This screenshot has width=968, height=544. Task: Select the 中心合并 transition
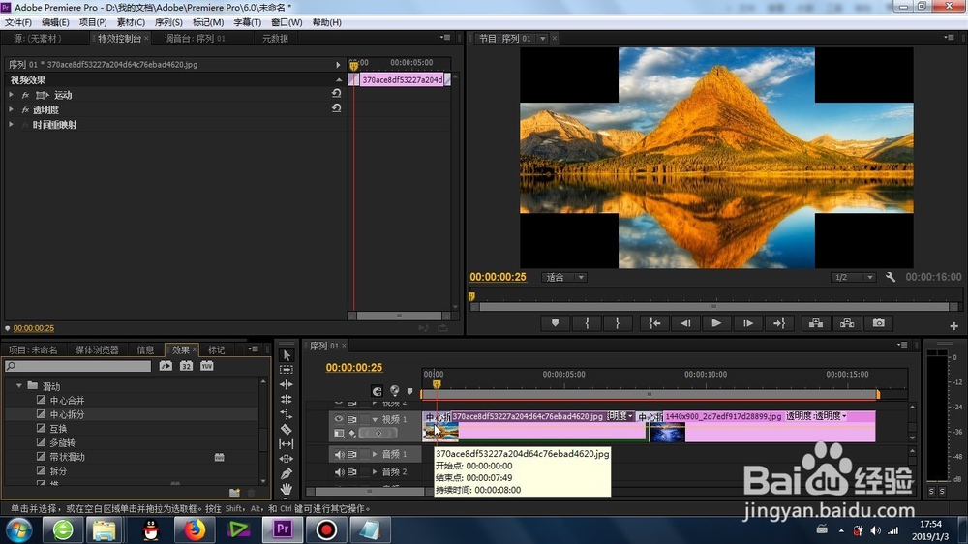click(x=68, y=400)
